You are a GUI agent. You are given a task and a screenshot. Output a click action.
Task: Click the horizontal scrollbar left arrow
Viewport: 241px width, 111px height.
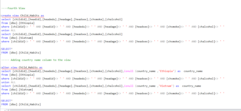pyautogui.click(x=8, y=110)
